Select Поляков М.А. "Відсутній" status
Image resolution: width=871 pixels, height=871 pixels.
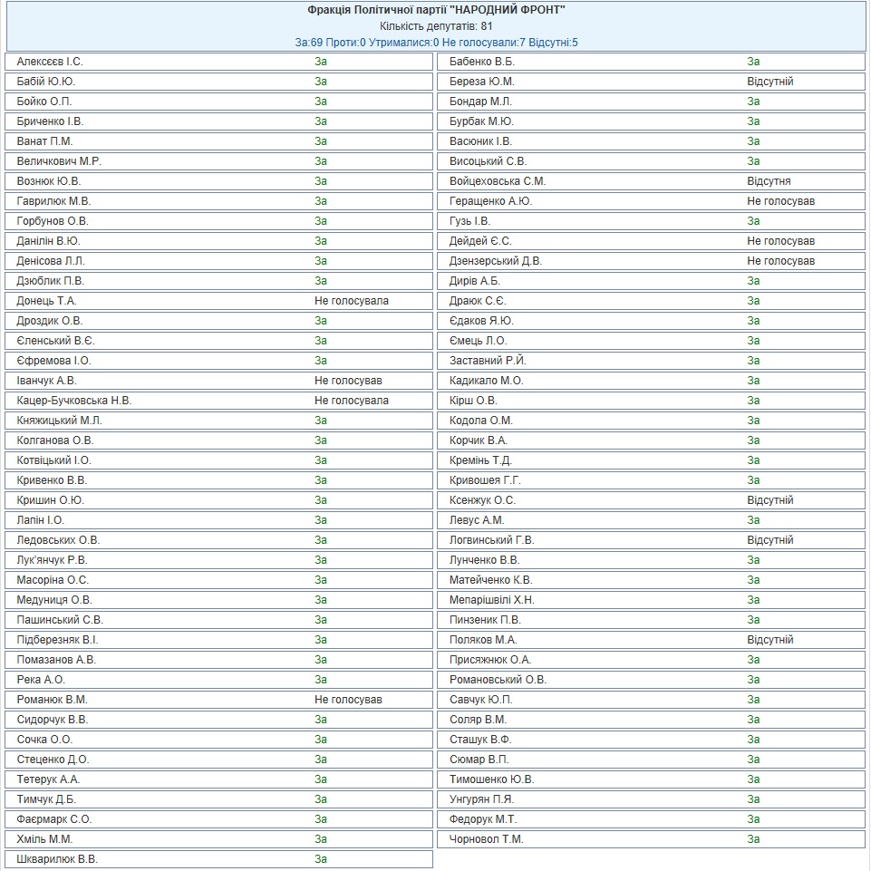769,640
